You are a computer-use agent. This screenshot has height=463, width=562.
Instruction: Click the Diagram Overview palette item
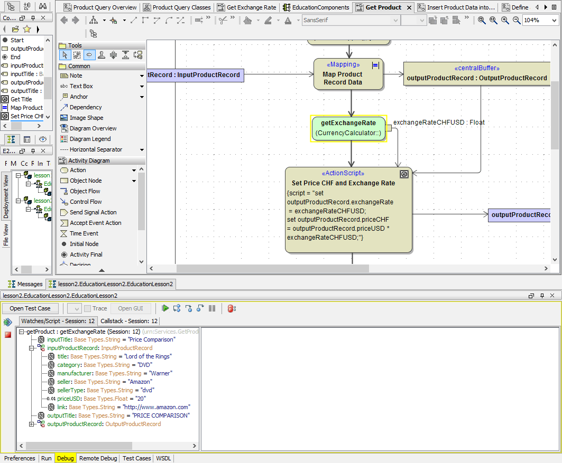(x=93, y=128)
